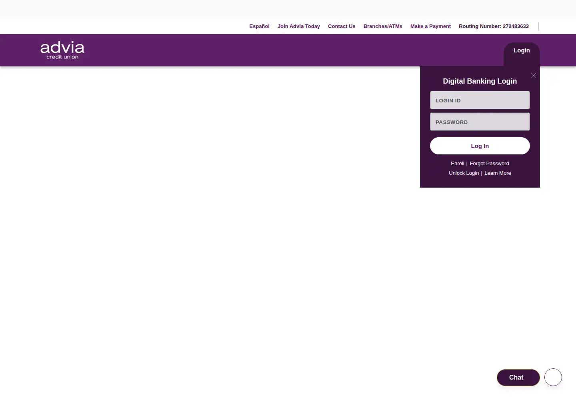This screenshot has height=400, width=576.
Task: Open the Unlock Login link
Action: pyautogui.click(x=464, y=173)
